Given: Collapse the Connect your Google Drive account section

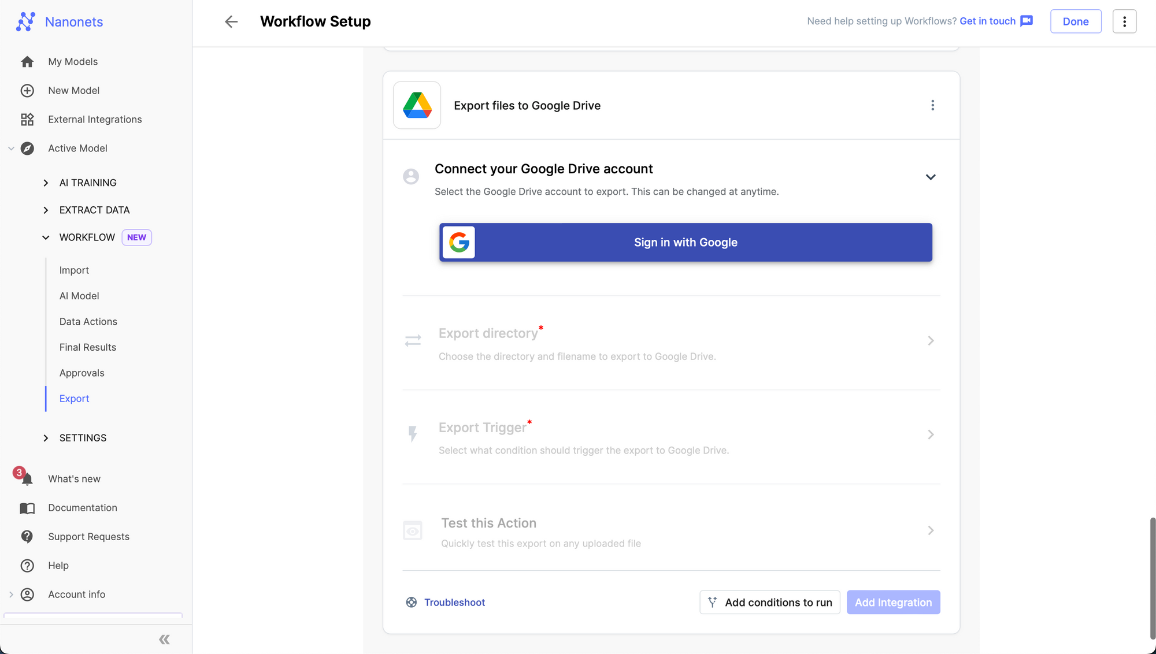Looking at the screenshot, I should tap(930, 177).
